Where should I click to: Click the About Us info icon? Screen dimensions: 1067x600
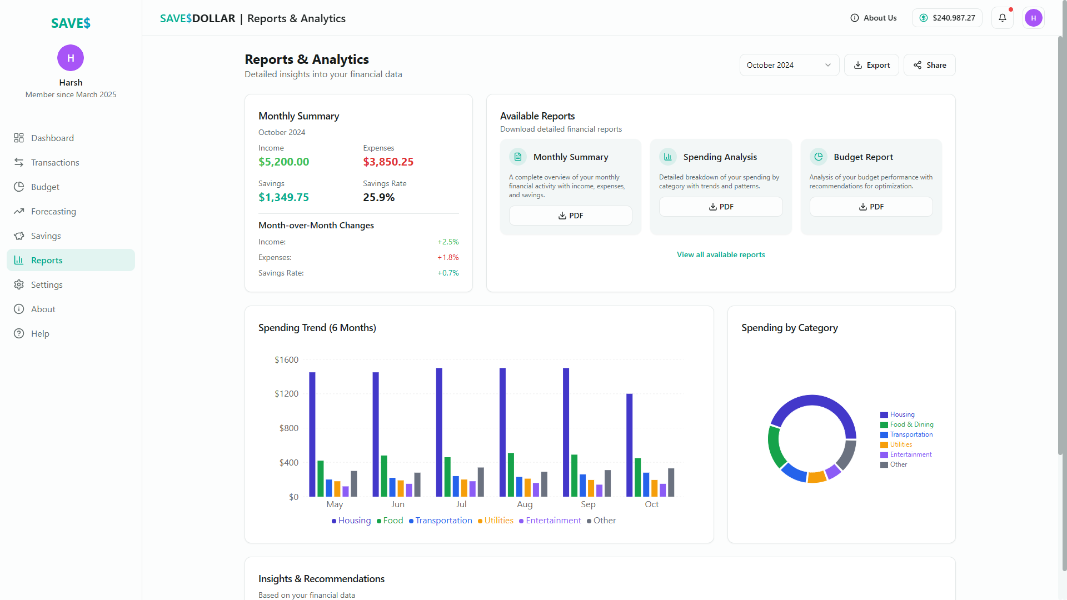coord(855,18)
